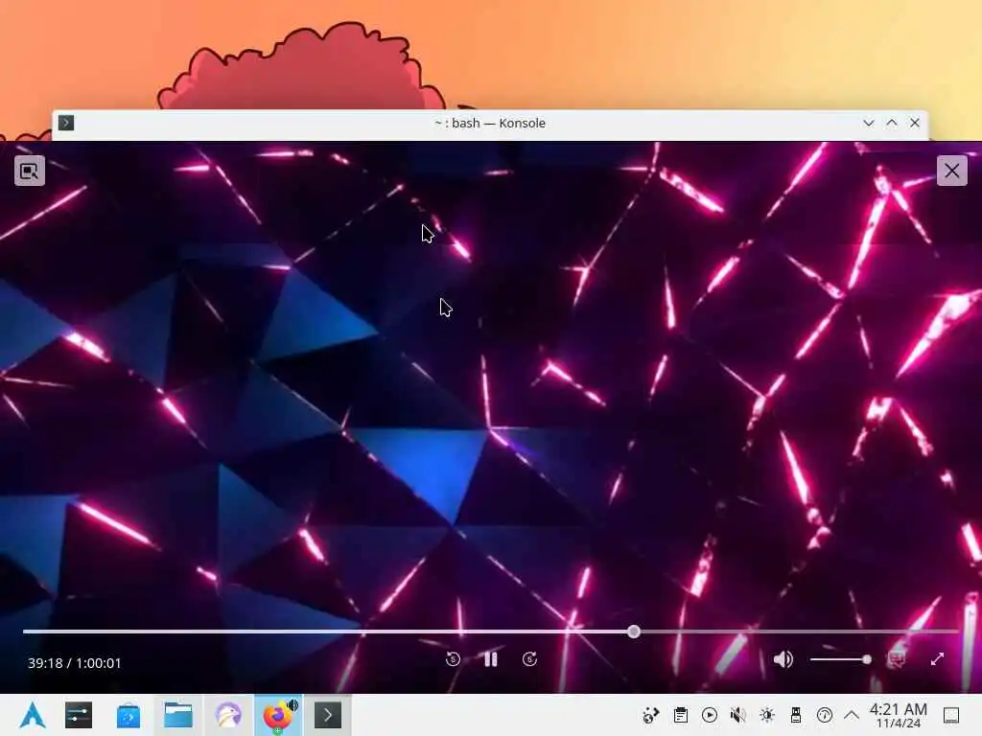Screen dimensions: 982x736
Task: Adjust the video volume slider
Action: pos(840,659)
